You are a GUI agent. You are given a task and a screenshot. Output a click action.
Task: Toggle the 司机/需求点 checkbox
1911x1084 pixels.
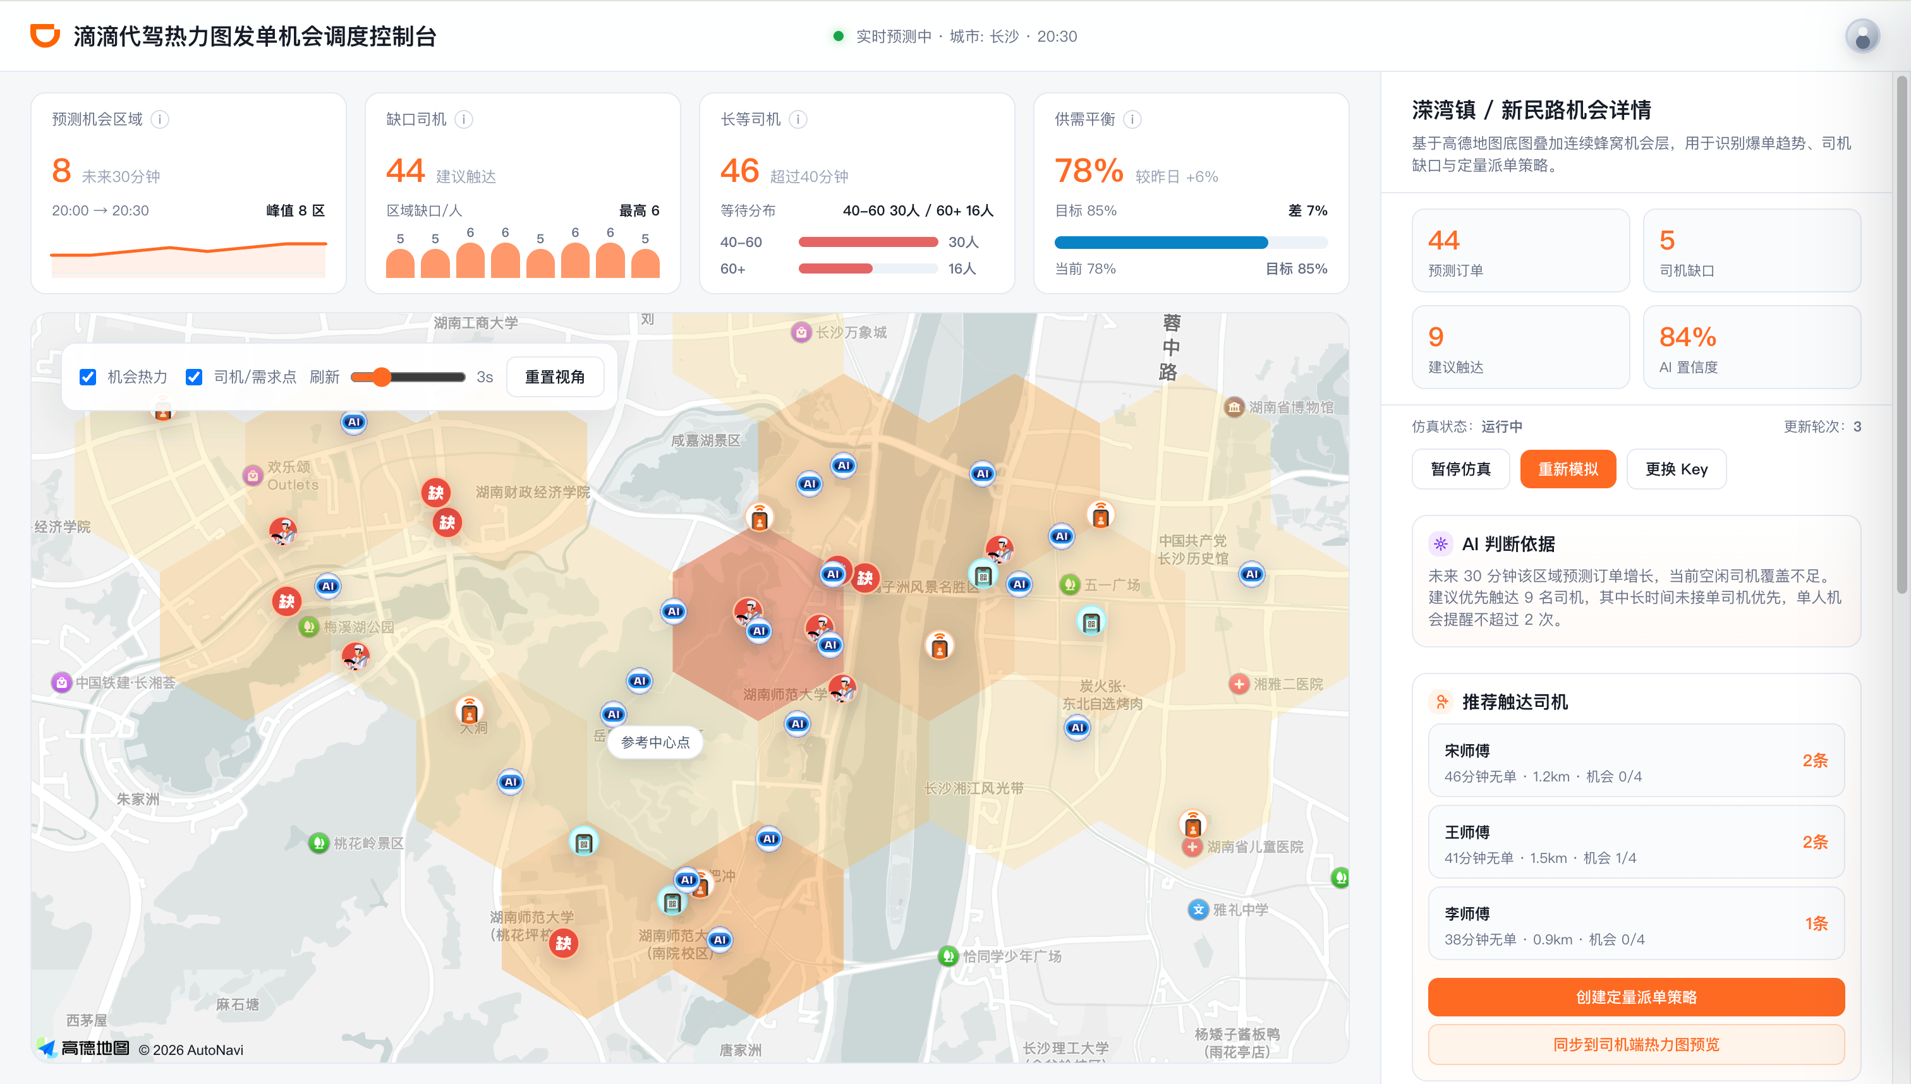(x=193, y=376)
